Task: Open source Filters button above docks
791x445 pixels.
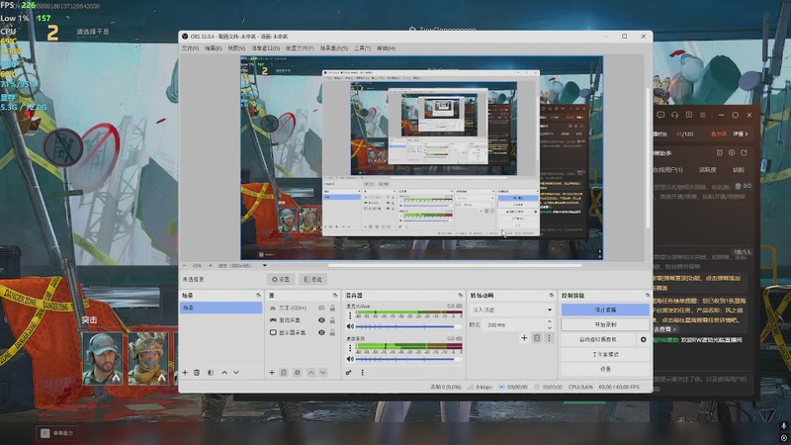Action: coord(312,279)
